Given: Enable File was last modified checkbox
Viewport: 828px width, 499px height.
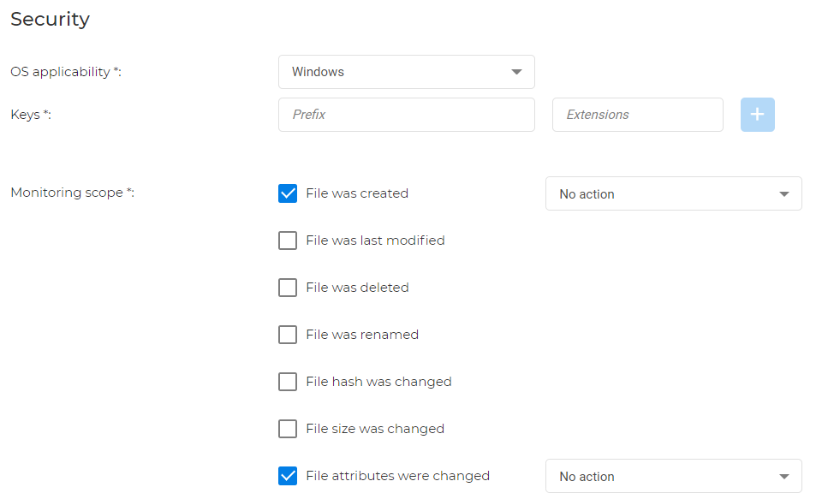Looking at the screenshot, I should click(288, 241).
